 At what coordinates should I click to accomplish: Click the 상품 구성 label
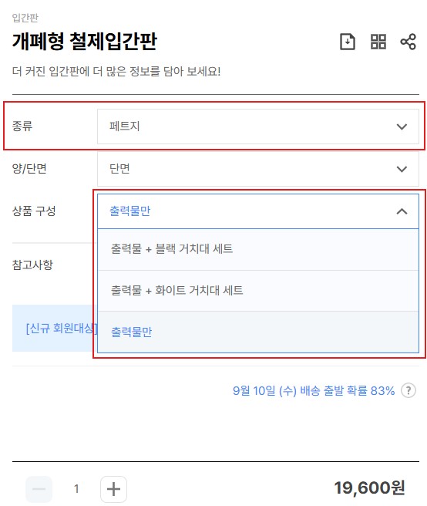(34, 211)
